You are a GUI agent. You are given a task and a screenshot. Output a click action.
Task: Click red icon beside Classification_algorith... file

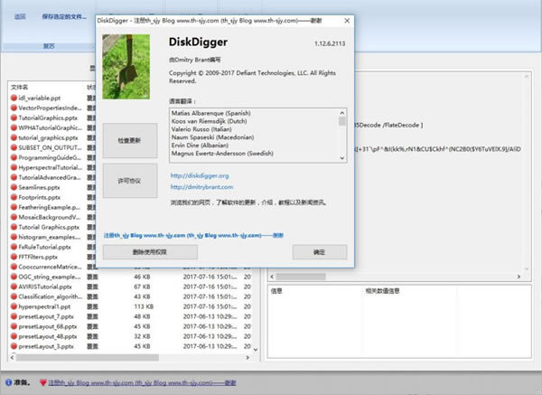14,296
